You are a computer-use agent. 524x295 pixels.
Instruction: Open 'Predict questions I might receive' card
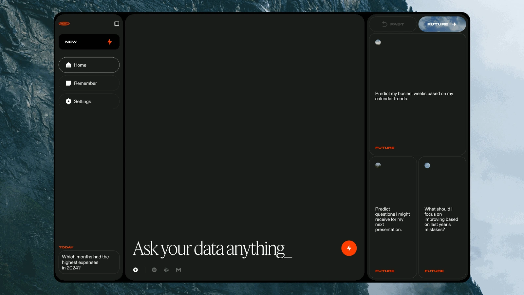393,218
